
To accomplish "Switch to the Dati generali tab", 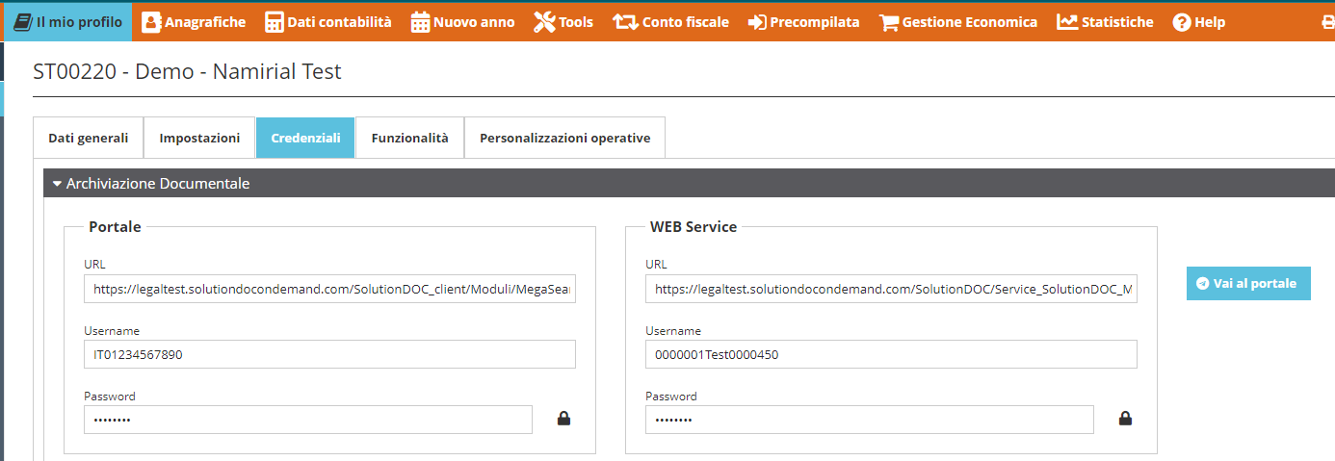I will tap(89, 138).
